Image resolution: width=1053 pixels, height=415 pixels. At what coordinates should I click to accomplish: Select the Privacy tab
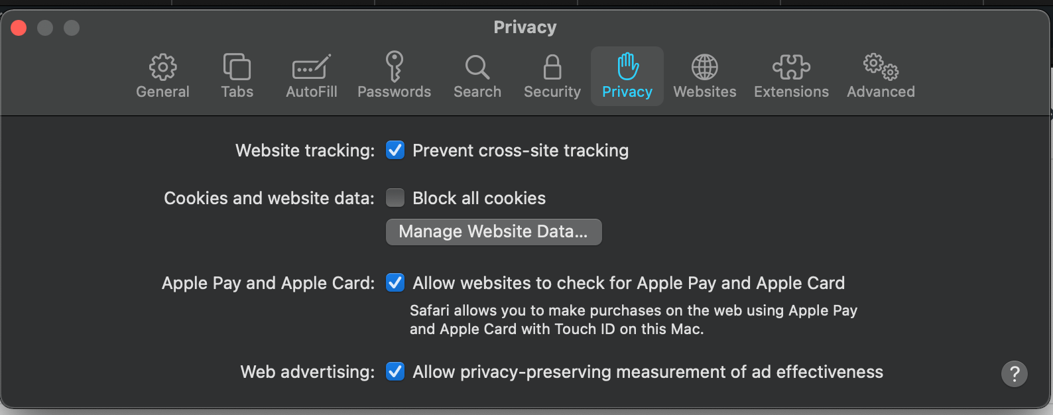627,76
